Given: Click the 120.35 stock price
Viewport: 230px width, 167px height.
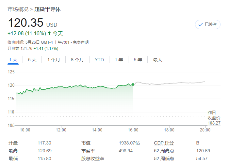Looking at the screenshot, I should click(25, 23).
